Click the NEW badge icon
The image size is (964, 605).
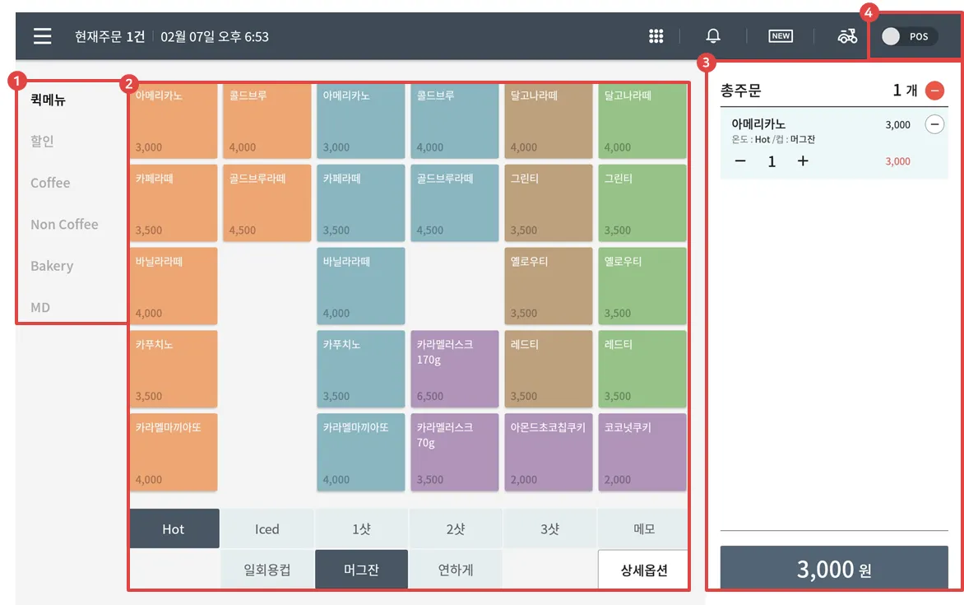click(x=781, y=36)
